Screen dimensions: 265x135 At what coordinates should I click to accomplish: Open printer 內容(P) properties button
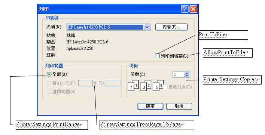coord(171,27)
